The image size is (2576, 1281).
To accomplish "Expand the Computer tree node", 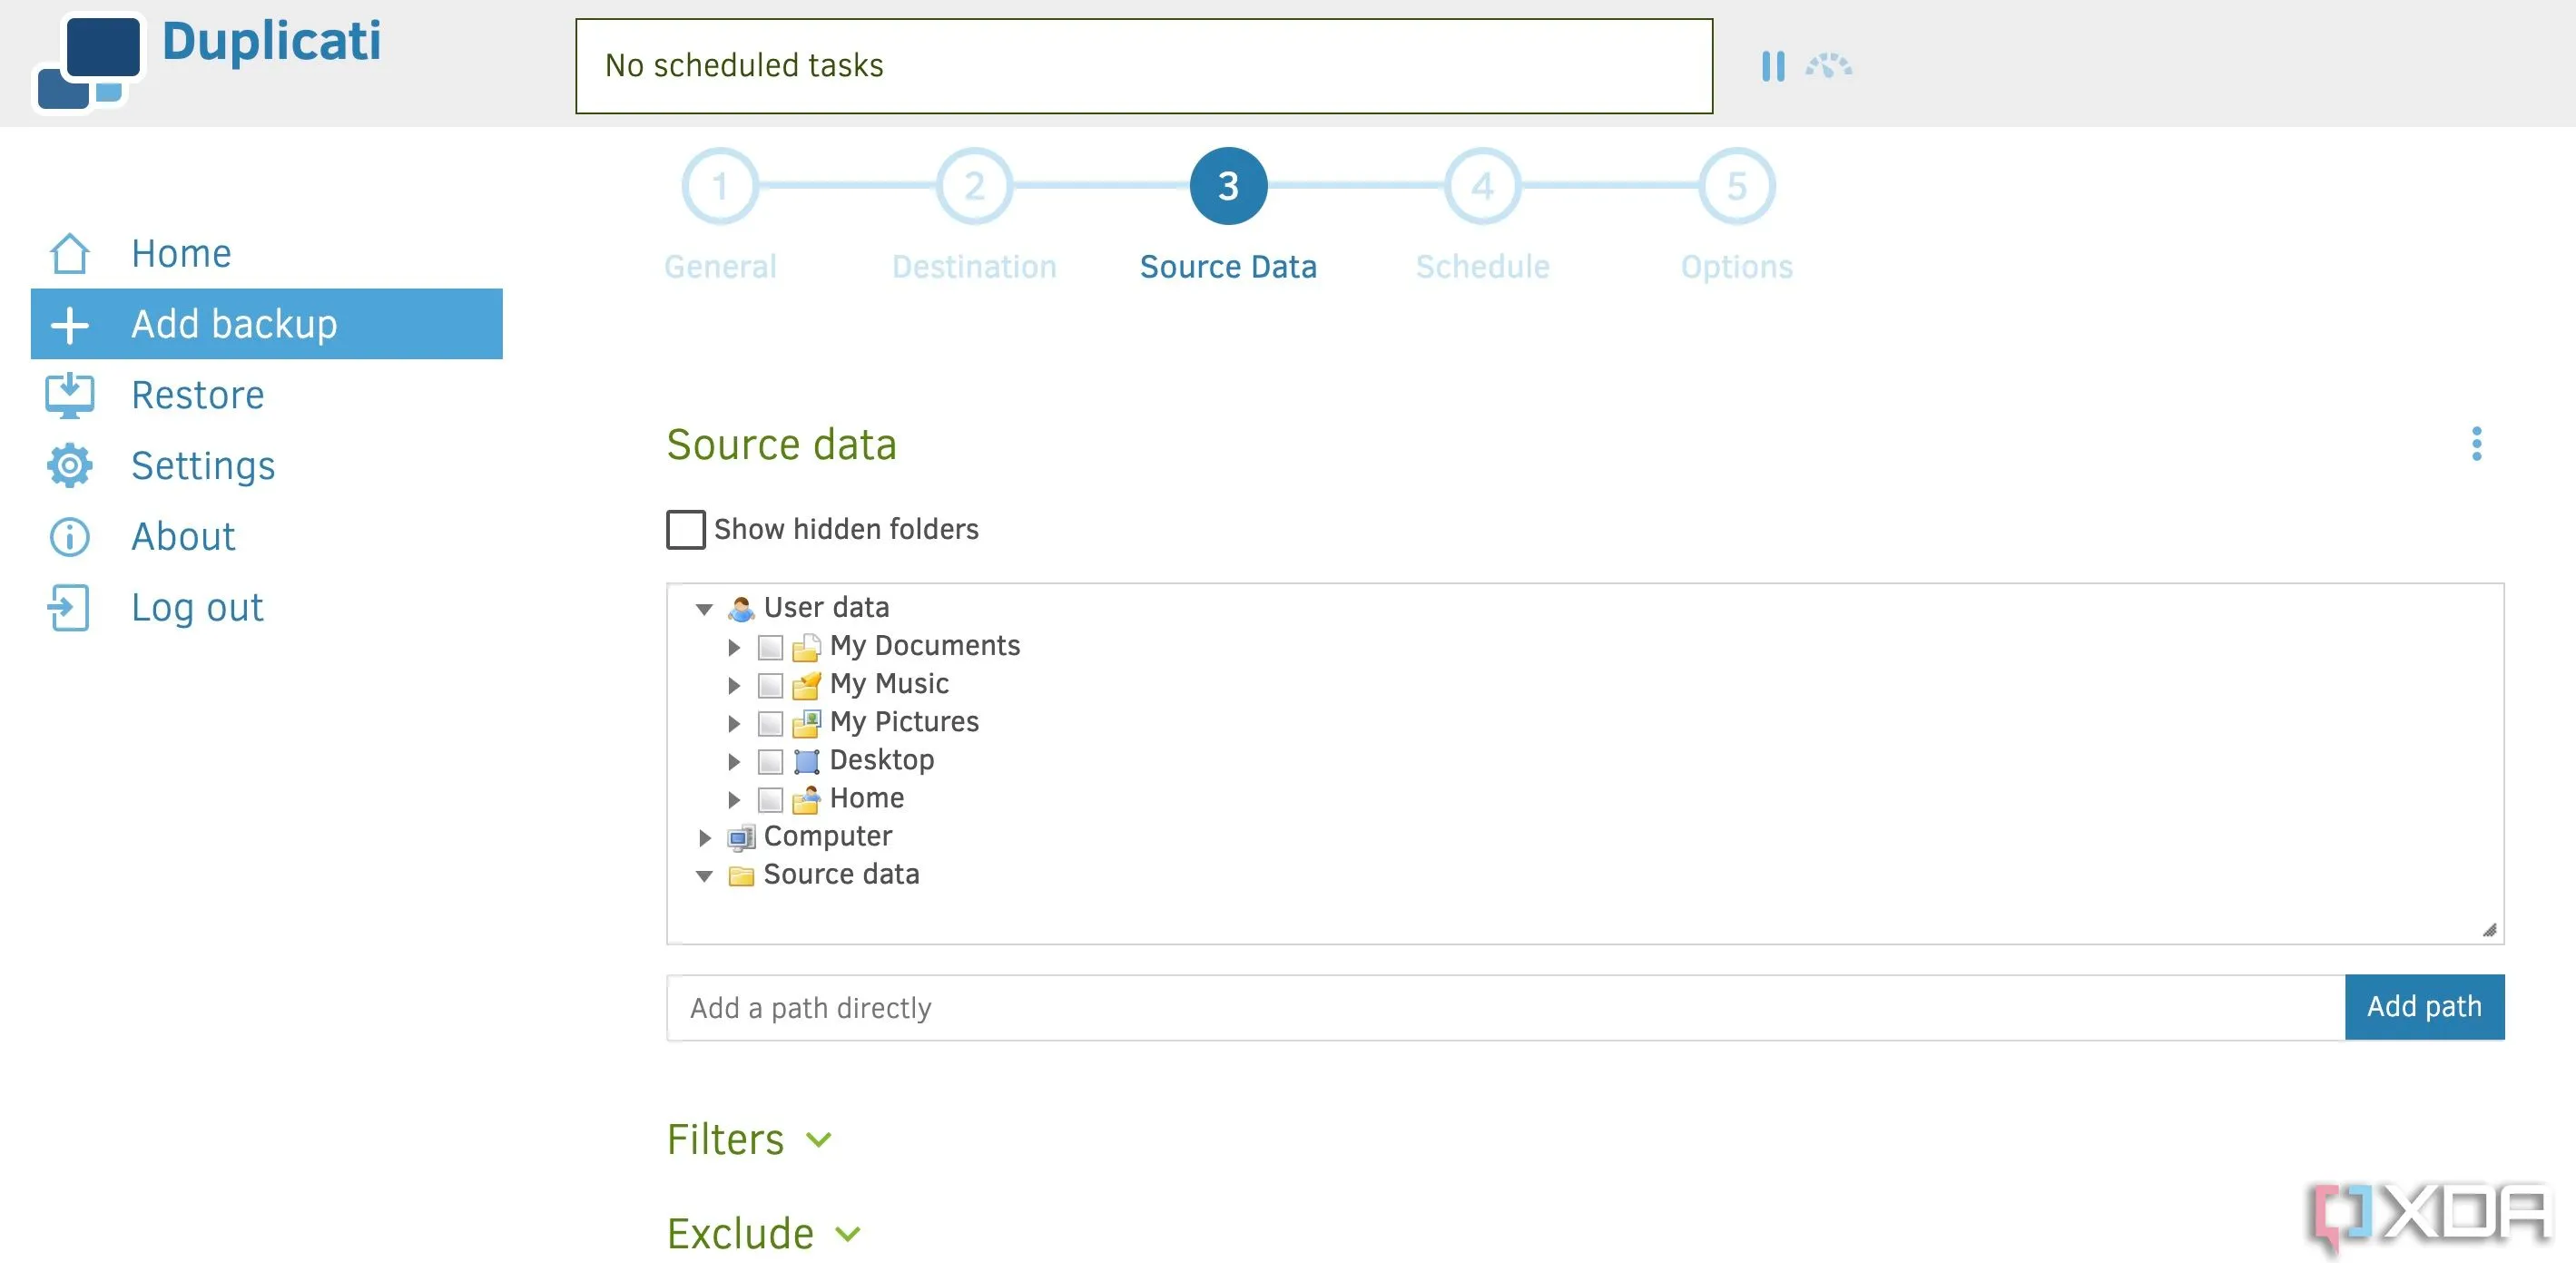I will (x=704, y=837).
